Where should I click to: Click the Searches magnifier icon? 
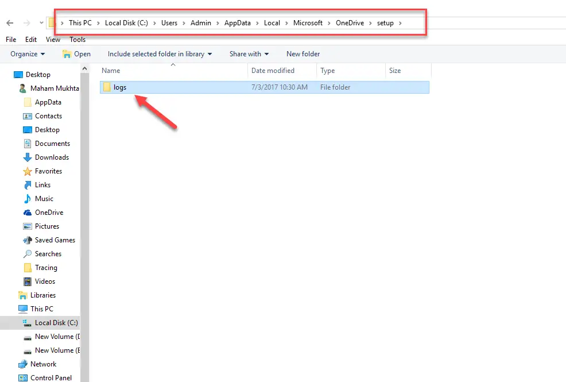pos(28,254)
